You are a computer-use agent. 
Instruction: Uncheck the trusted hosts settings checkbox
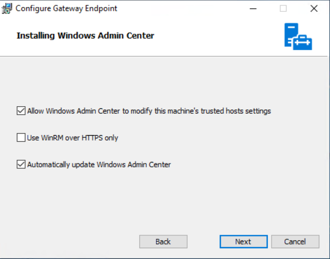[21, 111]
